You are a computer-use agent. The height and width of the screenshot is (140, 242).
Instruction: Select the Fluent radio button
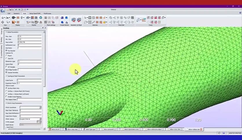tap(6, 56)
